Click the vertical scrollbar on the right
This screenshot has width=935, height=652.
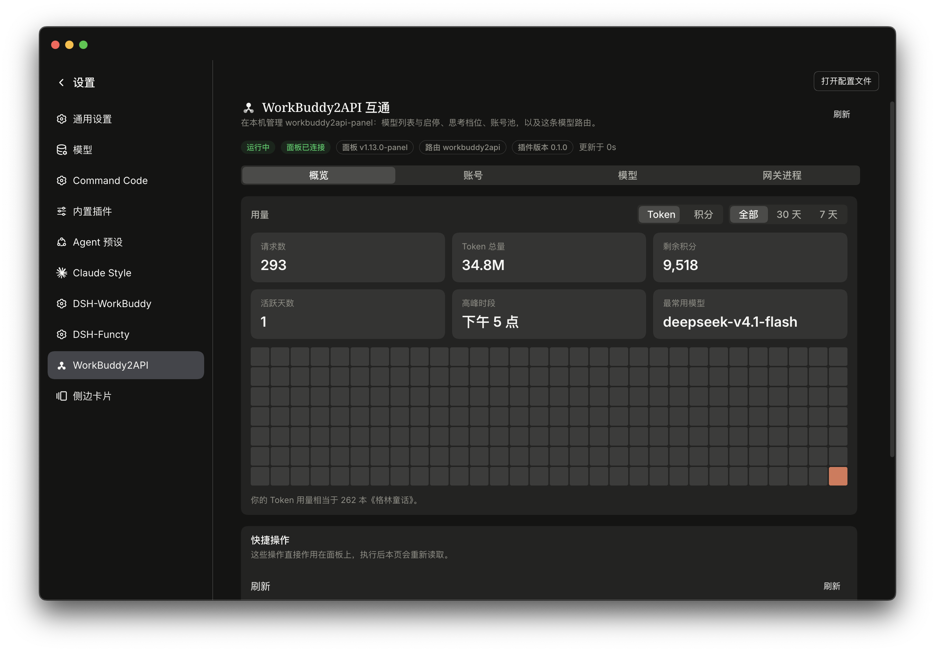(x=892, y=279)
